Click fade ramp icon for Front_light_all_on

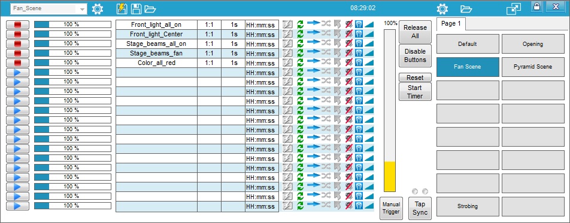[369, 24]
